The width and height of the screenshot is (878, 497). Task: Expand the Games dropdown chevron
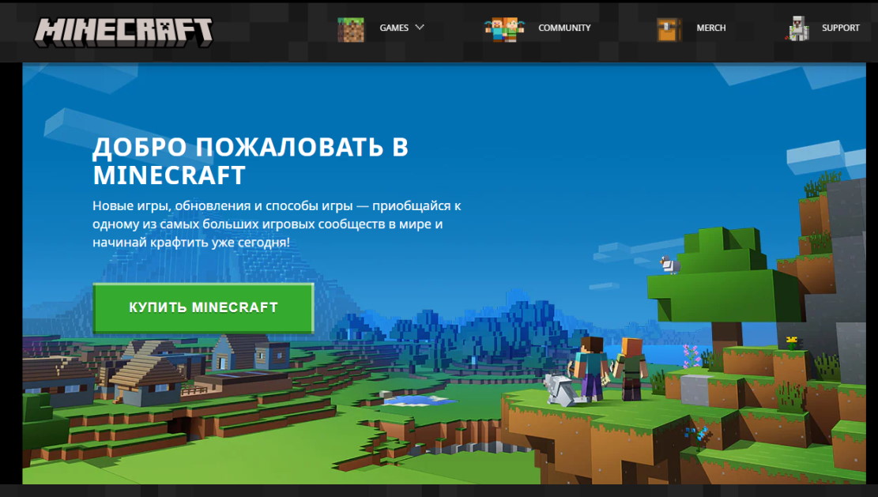[x=420, y=27]
